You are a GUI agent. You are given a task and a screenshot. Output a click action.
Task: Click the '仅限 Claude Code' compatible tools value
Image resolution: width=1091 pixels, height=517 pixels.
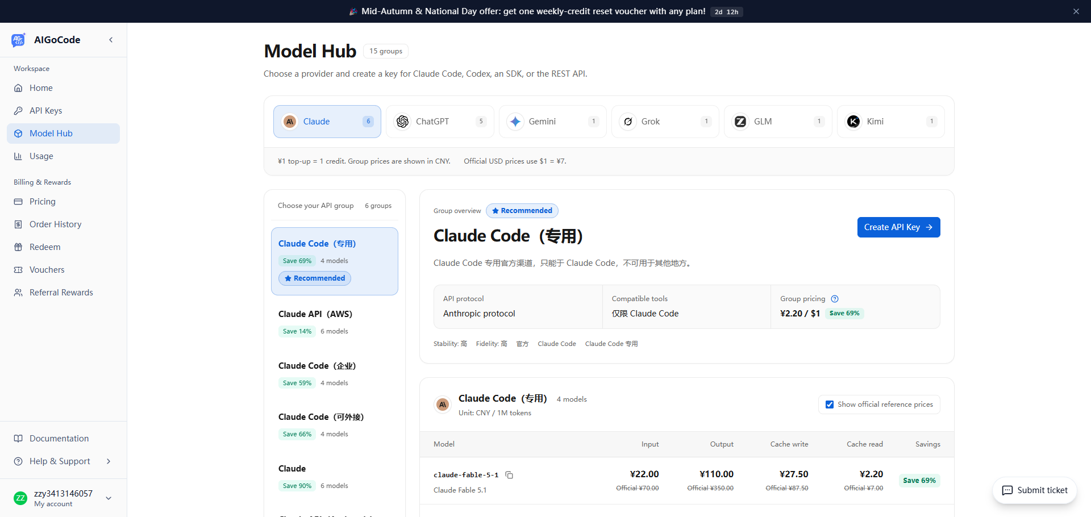645,314
